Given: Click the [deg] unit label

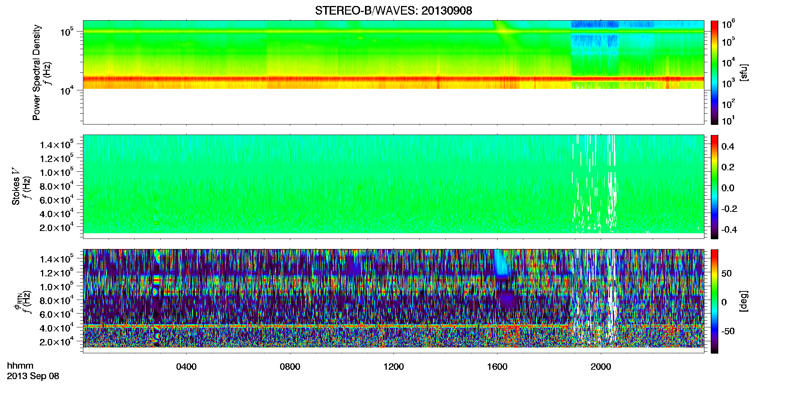Looking at the screenshot, I should 744,301.
